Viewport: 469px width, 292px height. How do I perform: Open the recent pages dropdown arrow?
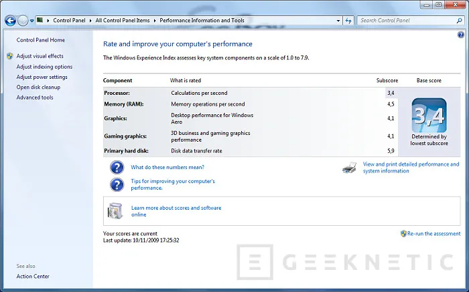click(31, 21)
